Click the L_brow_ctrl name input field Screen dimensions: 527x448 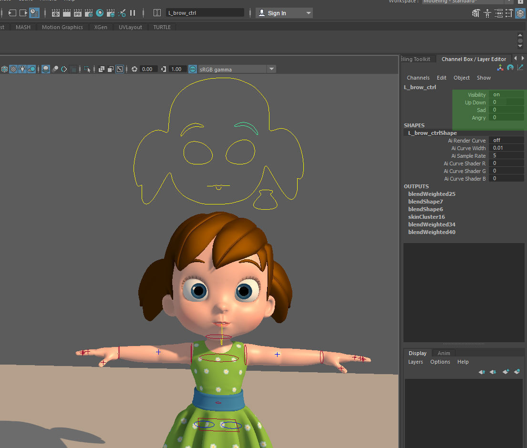coord(205,13)
